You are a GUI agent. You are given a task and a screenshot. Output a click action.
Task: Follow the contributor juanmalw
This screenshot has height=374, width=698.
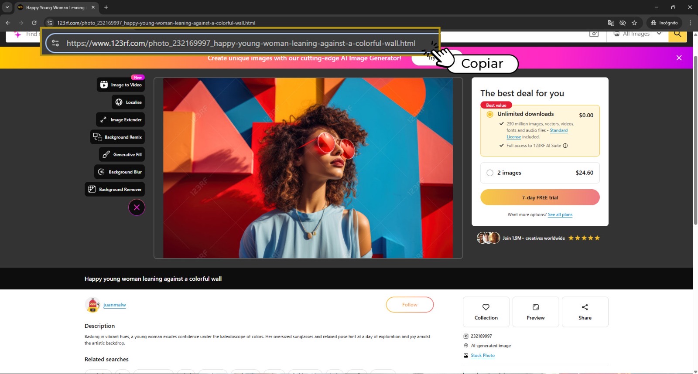(410, 305)
